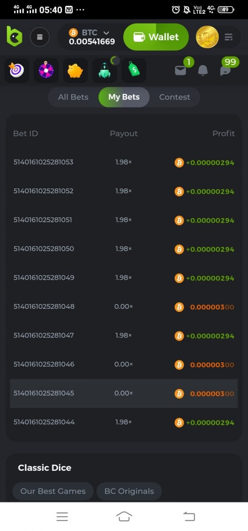Open the BC Originals tag
248x531 pixels.
pyautogui.click(x=129, y=491)
